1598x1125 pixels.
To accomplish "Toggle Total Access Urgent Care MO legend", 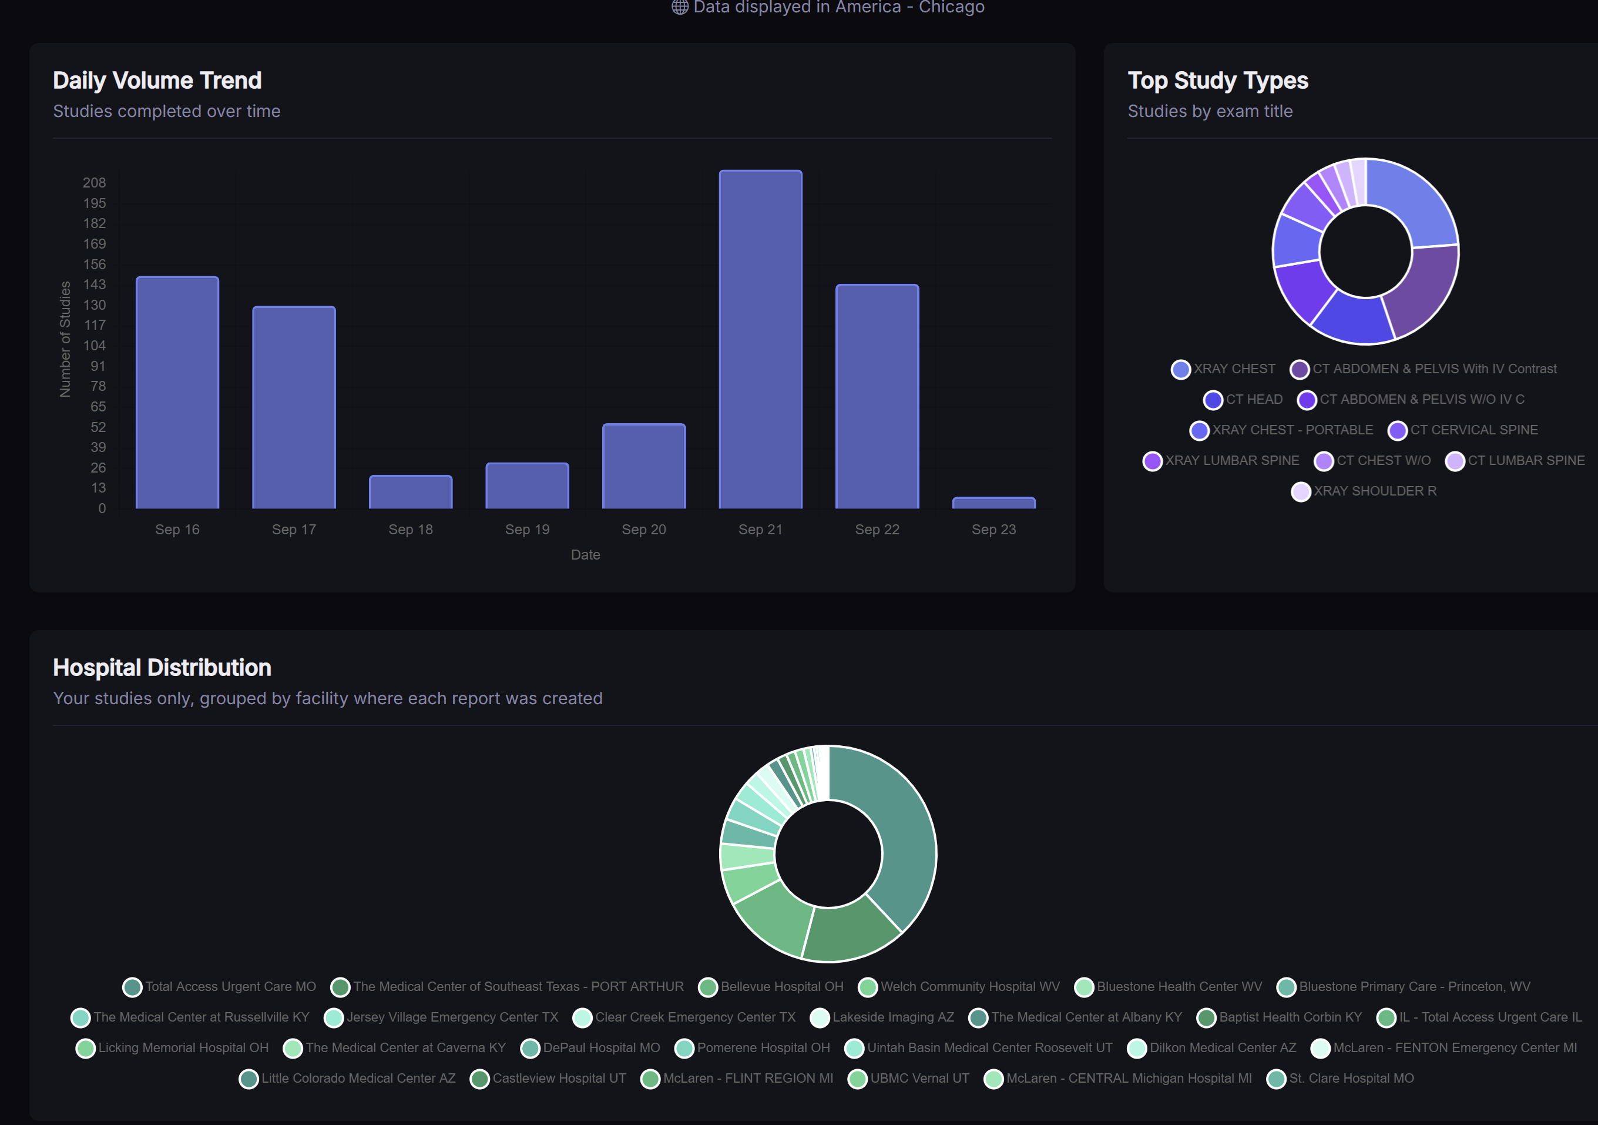I will 219,987.
